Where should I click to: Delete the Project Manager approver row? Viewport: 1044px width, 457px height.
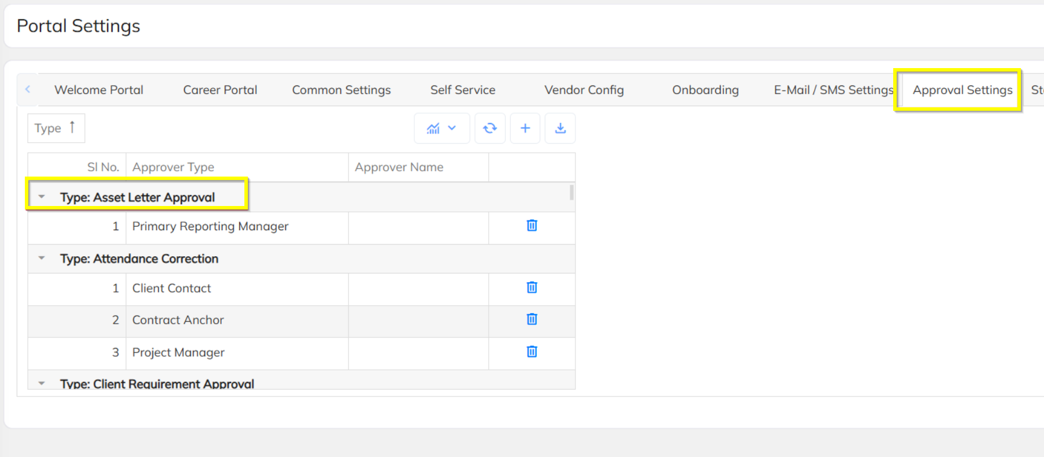[532, 351]
